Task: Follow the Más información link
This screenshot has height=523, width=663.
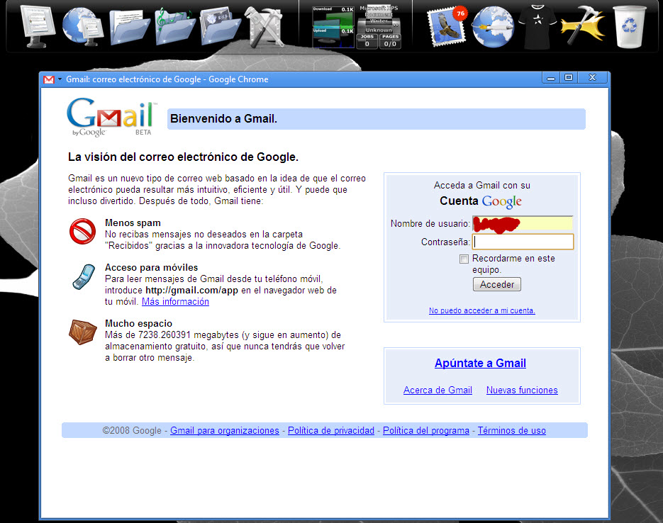Action: pos(175,302)
